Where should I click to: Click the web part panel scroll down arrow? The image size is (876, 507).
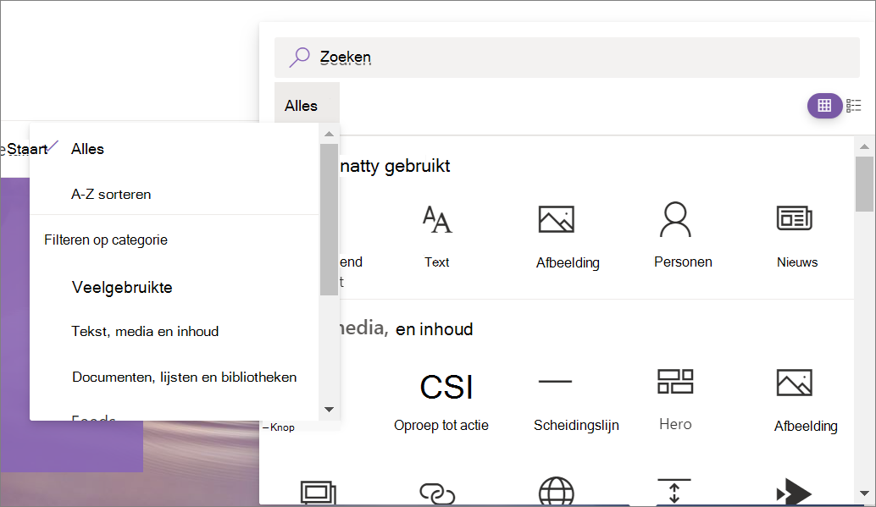(x=864, y=493)
